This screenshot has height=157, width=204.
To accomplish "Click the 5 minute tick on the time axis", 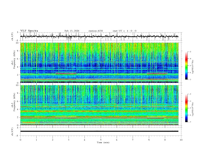I will pyautogui.click(x=101, y=140).
